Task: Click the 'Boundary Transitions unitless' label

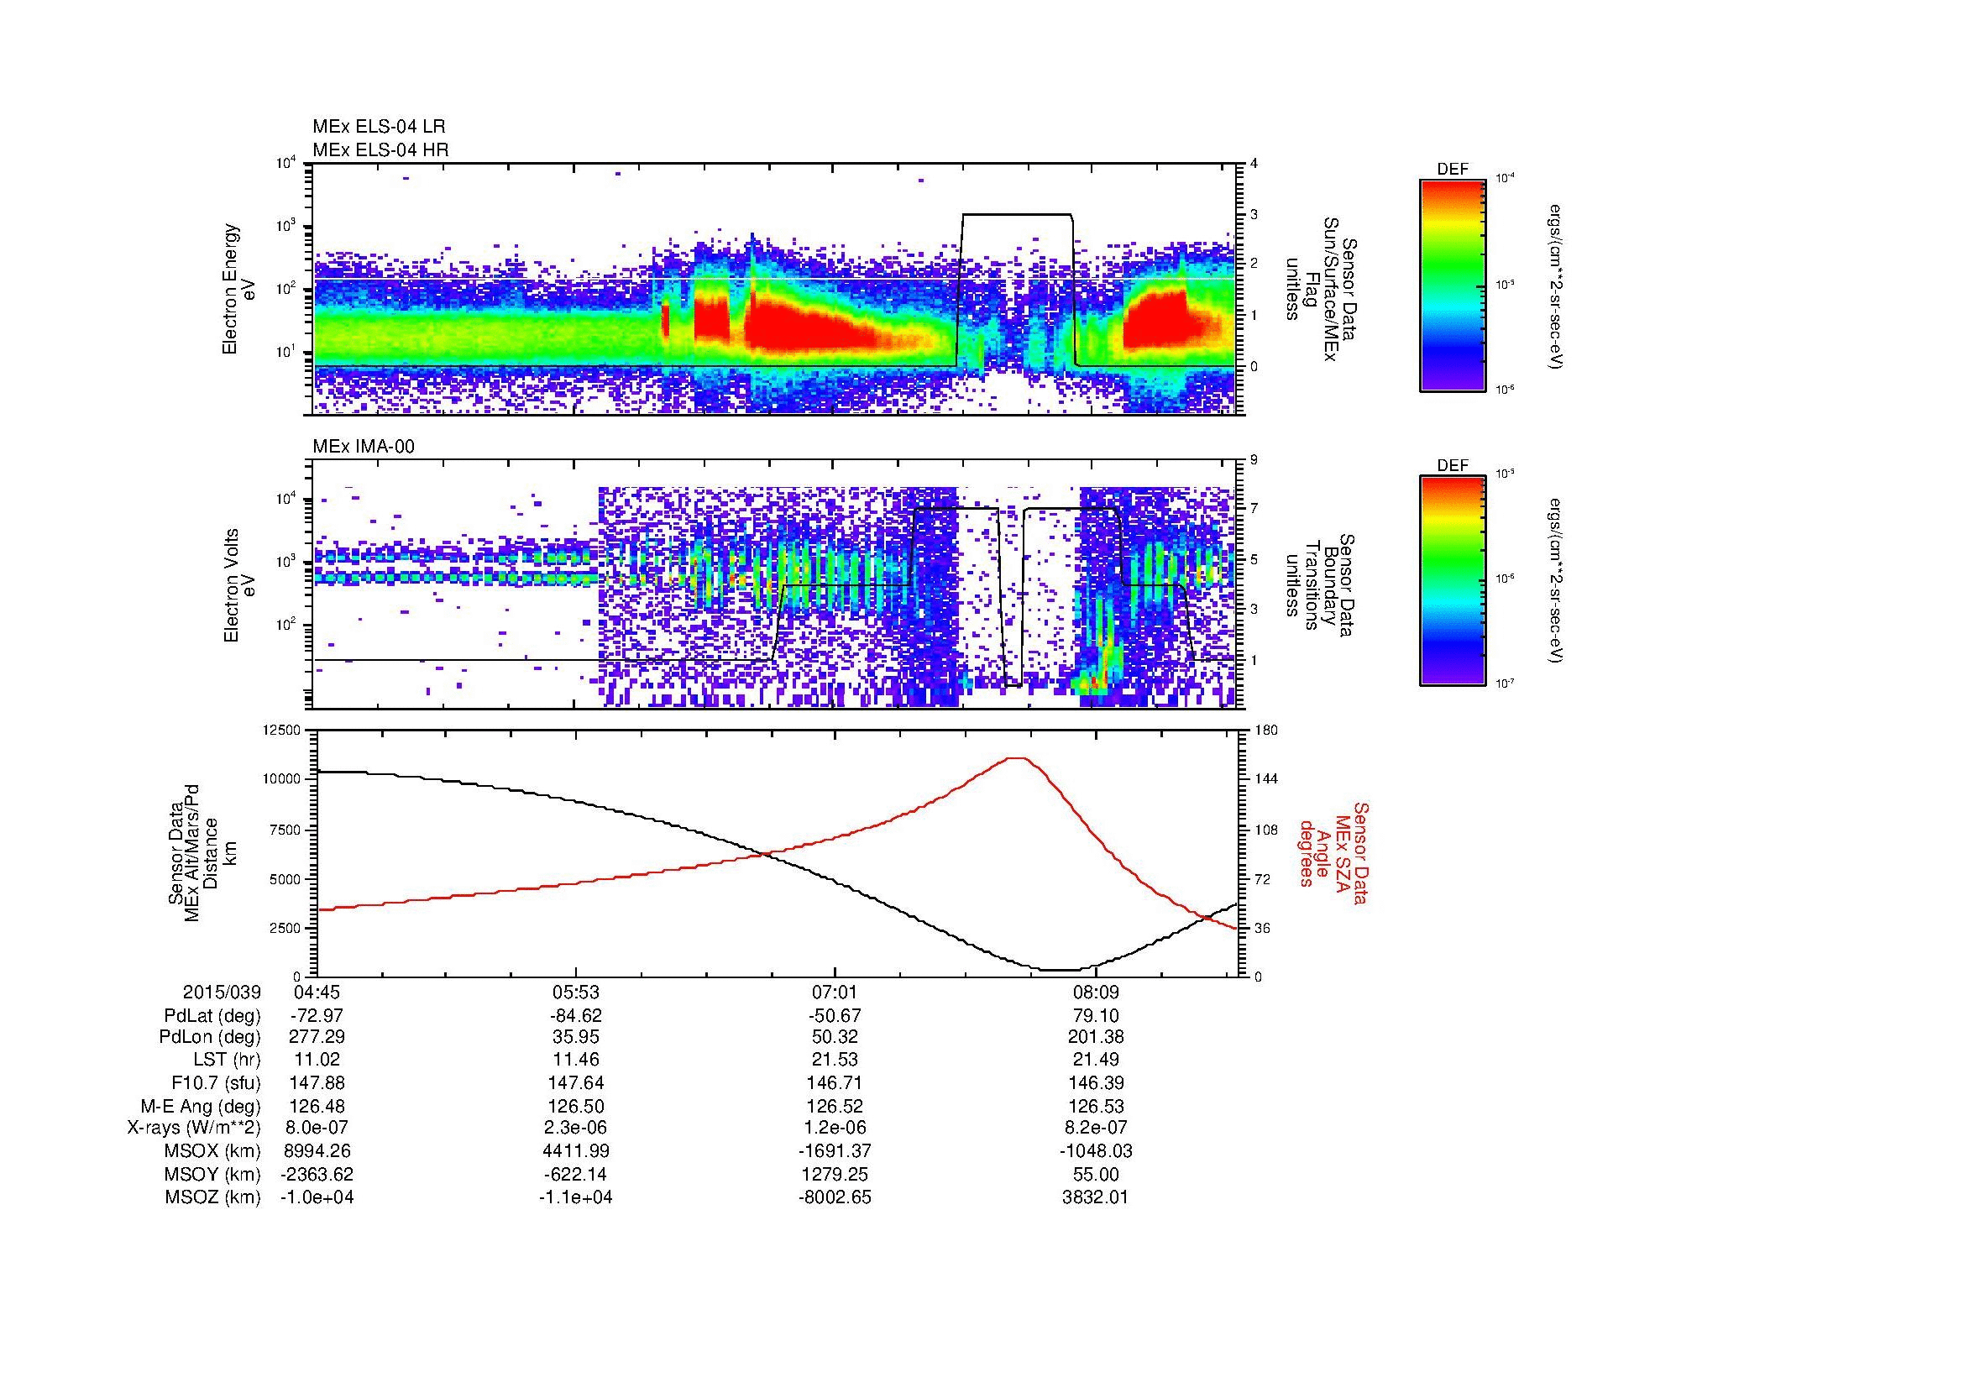Action: [x=1311, y=586]
